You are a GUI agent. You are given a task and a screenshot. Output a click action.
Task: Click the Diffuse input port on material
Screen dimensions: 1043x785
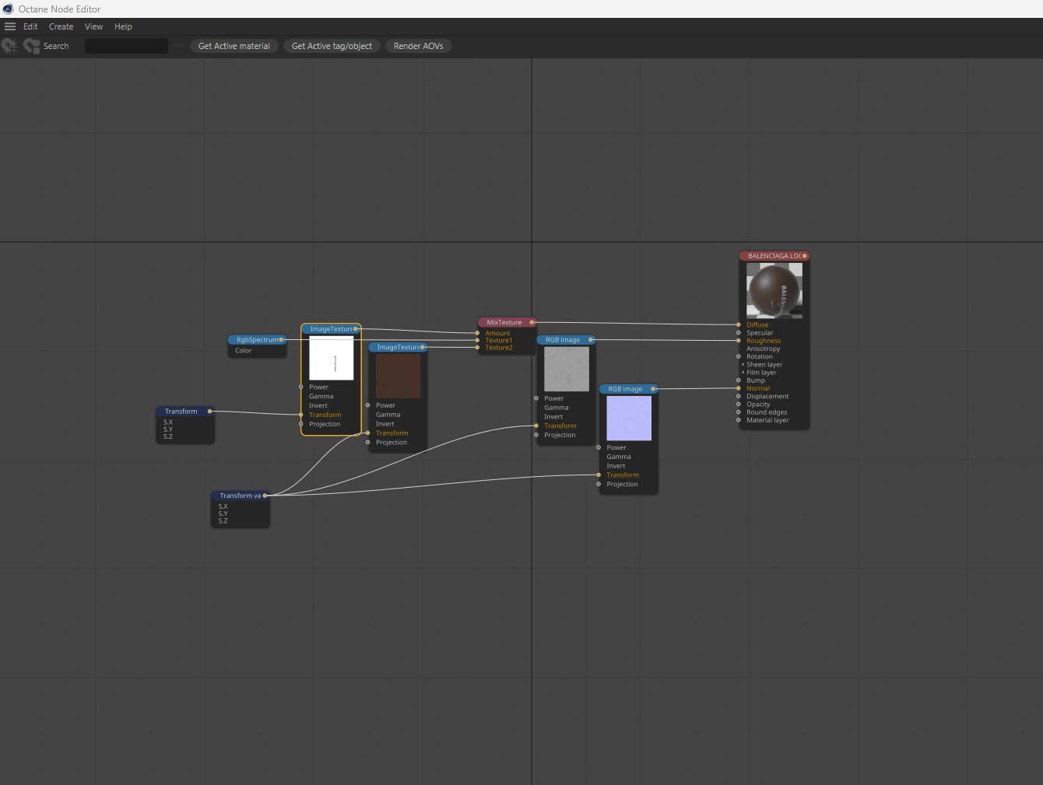[x=739, y=324]
